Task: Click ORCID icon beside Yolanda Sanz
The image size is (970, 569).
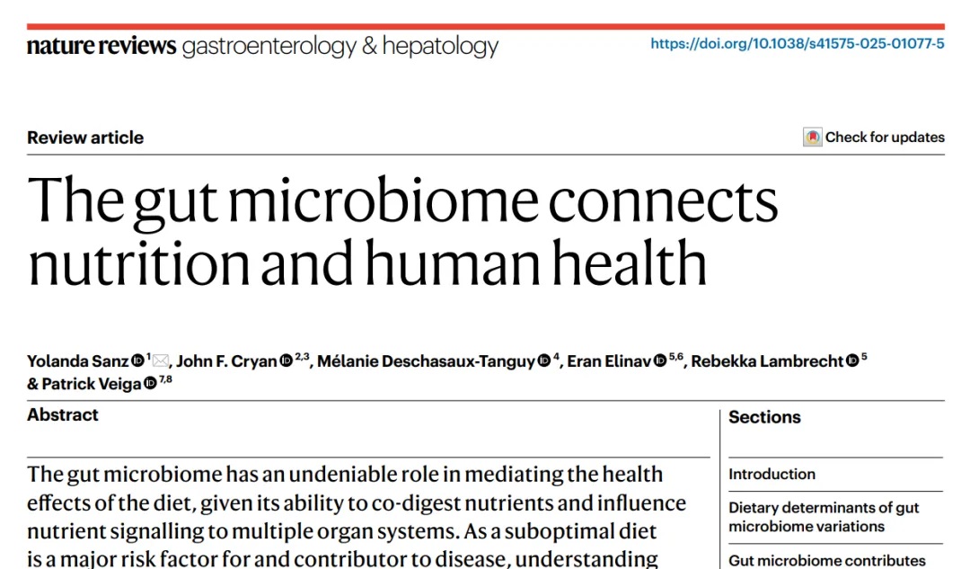Action: 137,361
